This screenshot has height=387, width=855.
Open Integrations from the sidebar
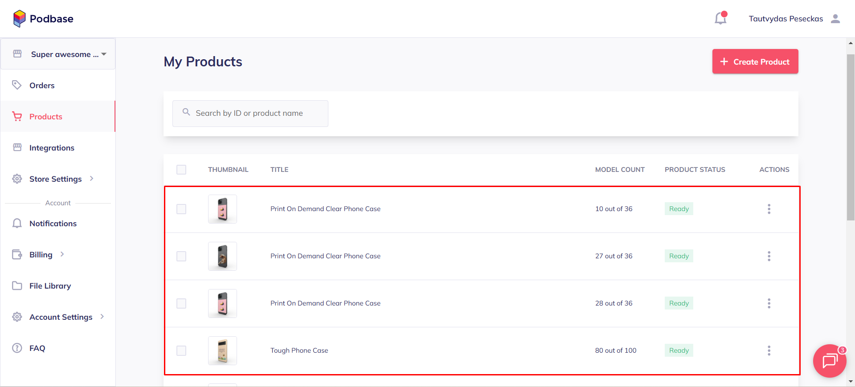pyautogui.click(x=52, y=148)
